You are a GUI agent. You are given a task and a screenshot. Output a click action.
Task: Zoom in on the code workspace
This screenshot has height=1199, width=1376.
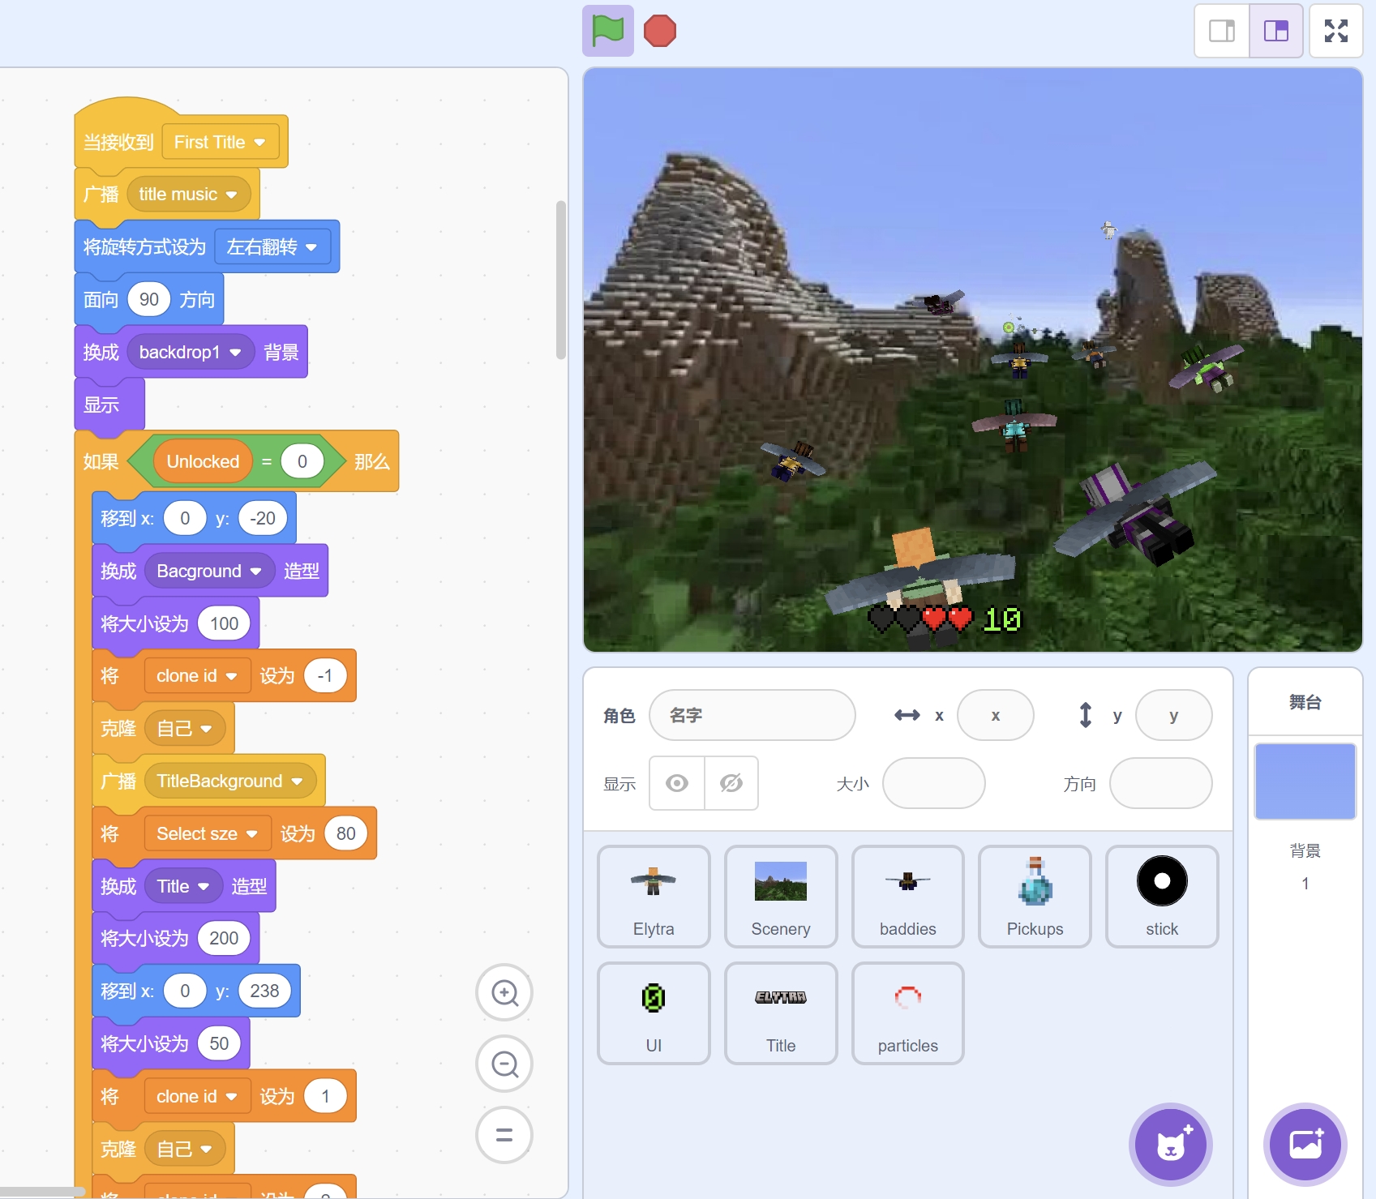[504, 992]
